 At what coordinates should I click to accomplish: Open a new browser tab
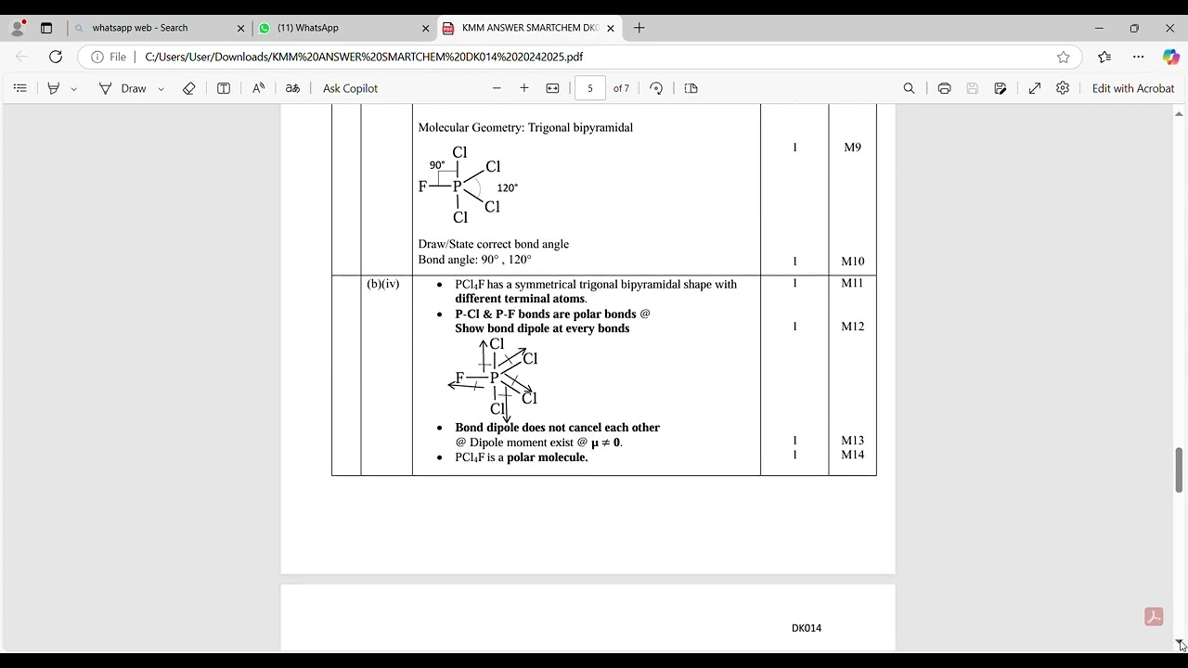coord(639,28)
